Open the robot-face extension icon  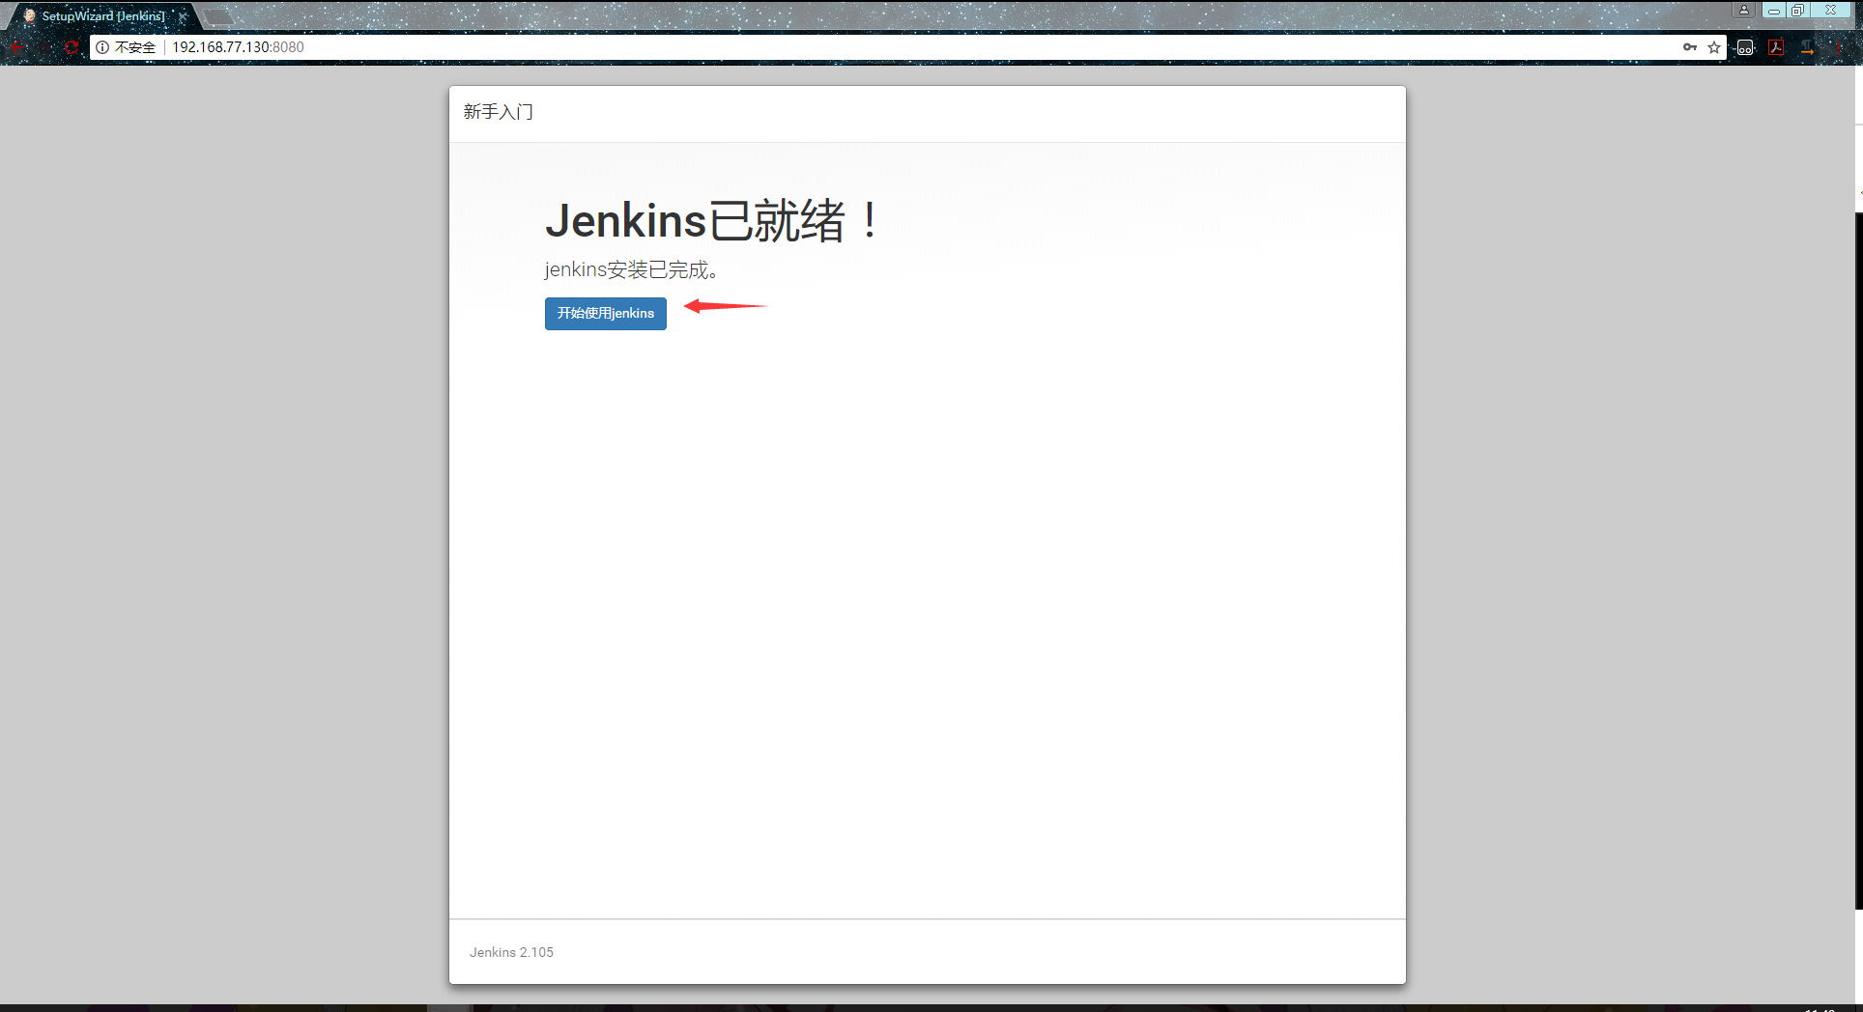[1745, 47]
